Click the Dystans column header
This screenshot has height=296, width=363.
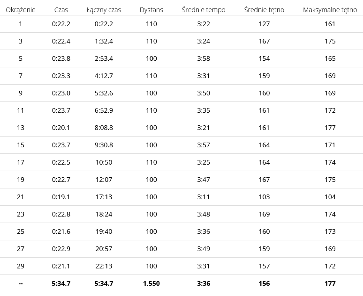coord(151,10)
